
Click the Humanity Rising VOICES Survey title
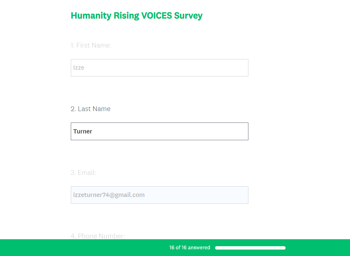pos(137,16)
